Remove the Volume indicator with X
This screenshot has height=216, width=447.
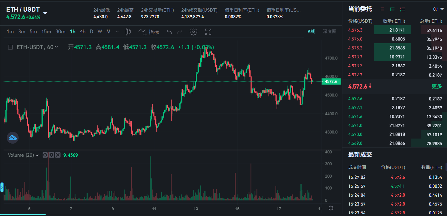(x=58, y=155)
